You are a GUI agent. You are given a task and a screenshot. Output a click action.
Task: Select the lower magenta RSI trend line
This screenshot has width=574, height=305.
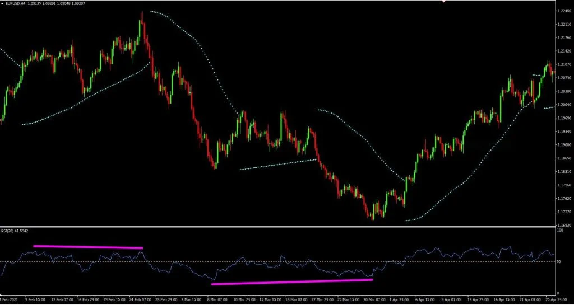(291, 281)
